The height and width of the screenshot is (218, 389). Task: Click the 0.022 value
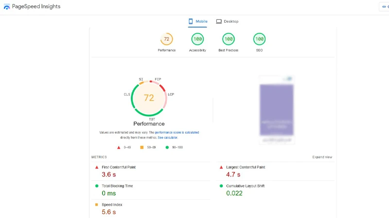(234, 193)
